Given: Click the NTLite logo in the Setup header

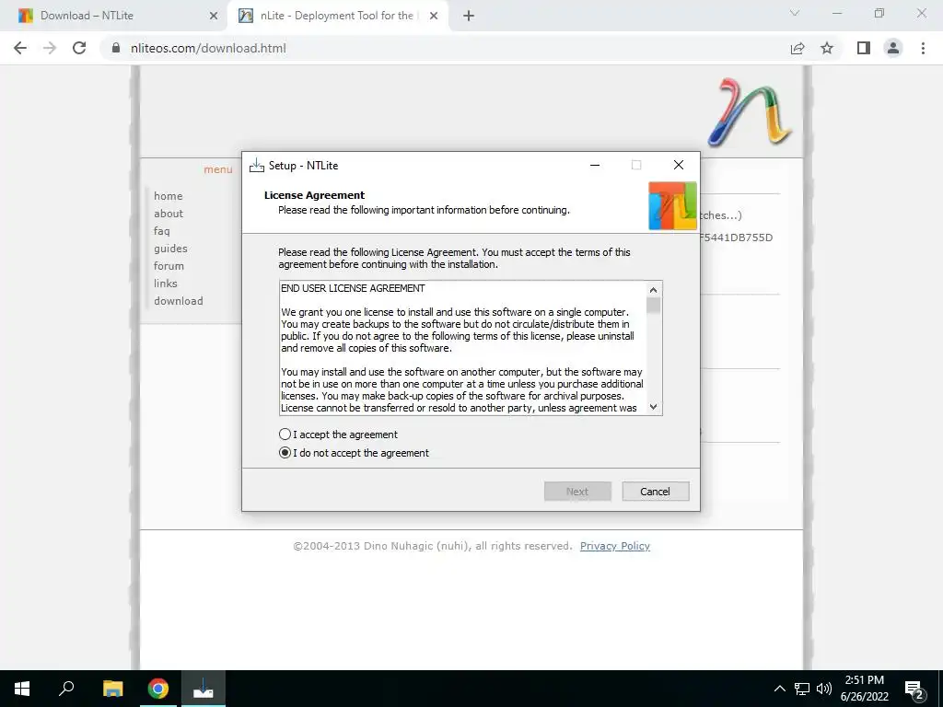Looking at the screenshot, I should (672, 206).
